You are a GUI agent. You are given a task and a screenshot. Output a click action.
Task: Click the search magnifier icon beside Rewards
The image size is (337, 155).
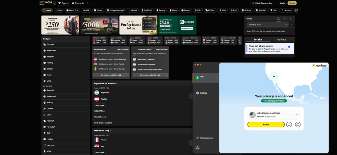click(89, 3)
